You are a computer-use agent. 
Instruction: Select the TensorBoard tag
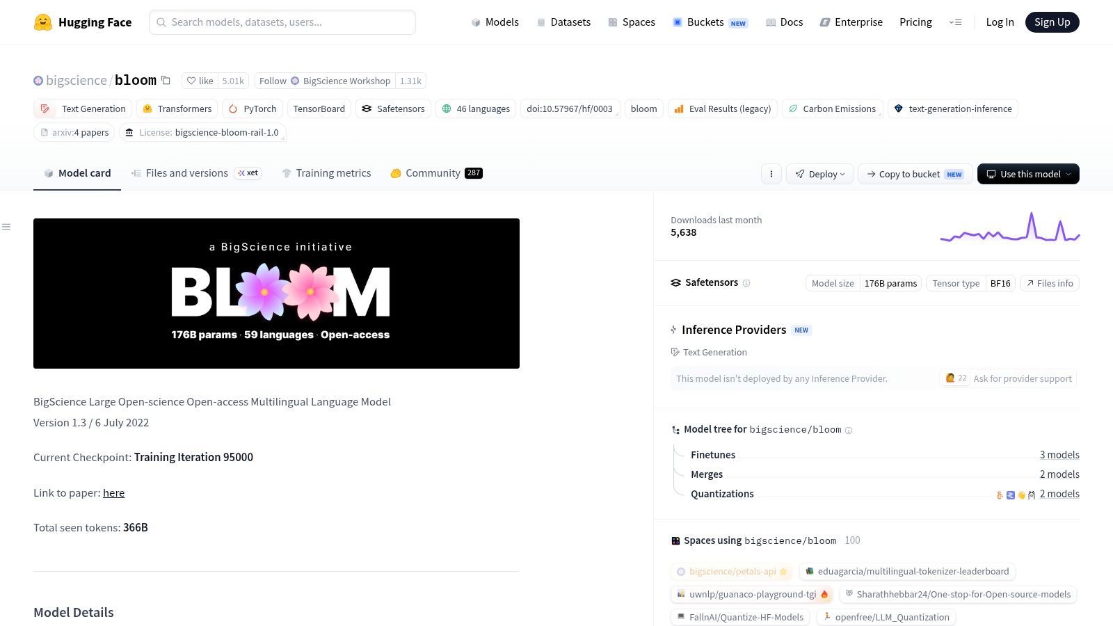pyautogui.click(x=319, y=109)
